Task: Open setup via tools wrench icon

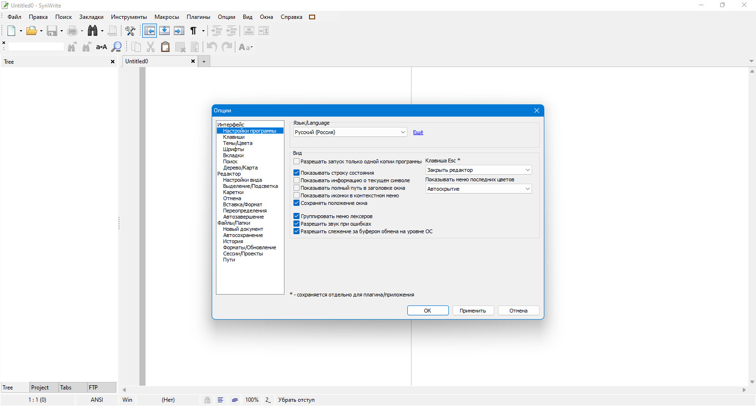Action: [x=130, y=31]
